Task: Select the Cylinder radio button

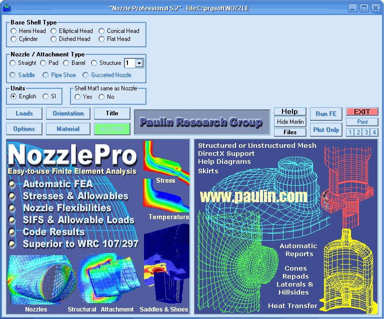Action: click(x=13, y=39)
